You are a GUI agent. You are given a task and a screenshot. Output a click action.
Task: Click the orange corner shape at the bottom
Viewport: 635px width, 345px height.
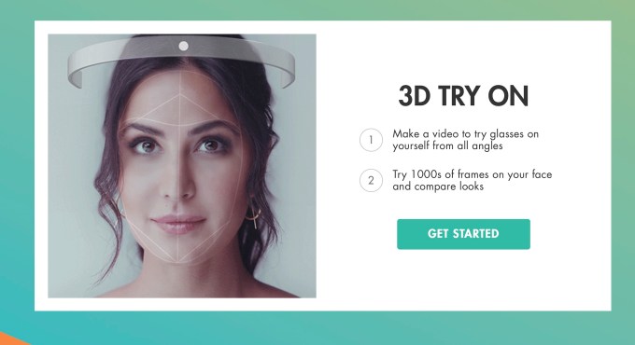click(12, 338)
